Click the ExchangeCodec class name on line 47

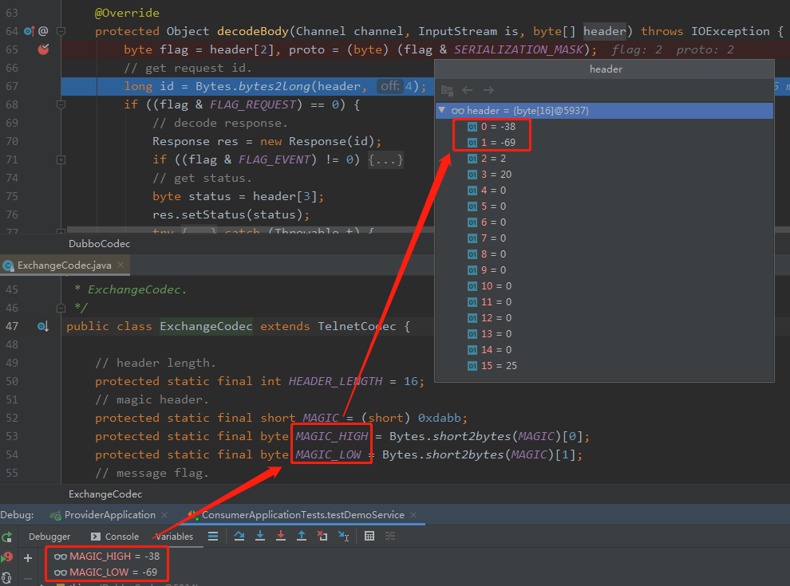206,326
